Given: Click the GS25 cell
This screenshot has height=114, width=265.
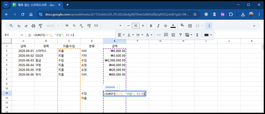Looking at the screenshot, I should [x=46, y=56].
